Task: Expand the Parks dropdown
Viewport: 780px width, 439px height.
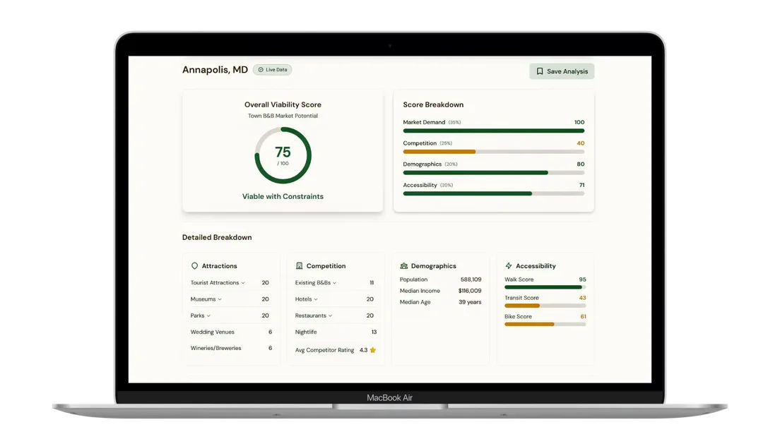Action: pos(208,315)
